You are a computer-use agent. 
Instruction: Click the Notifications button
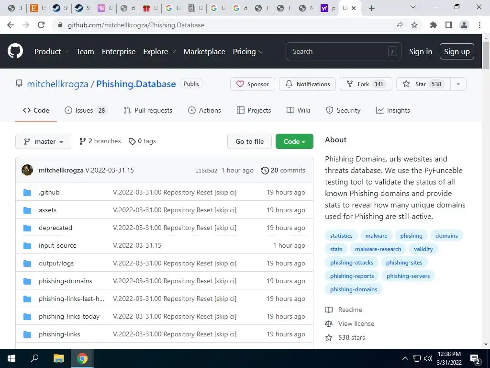point(308,84)
